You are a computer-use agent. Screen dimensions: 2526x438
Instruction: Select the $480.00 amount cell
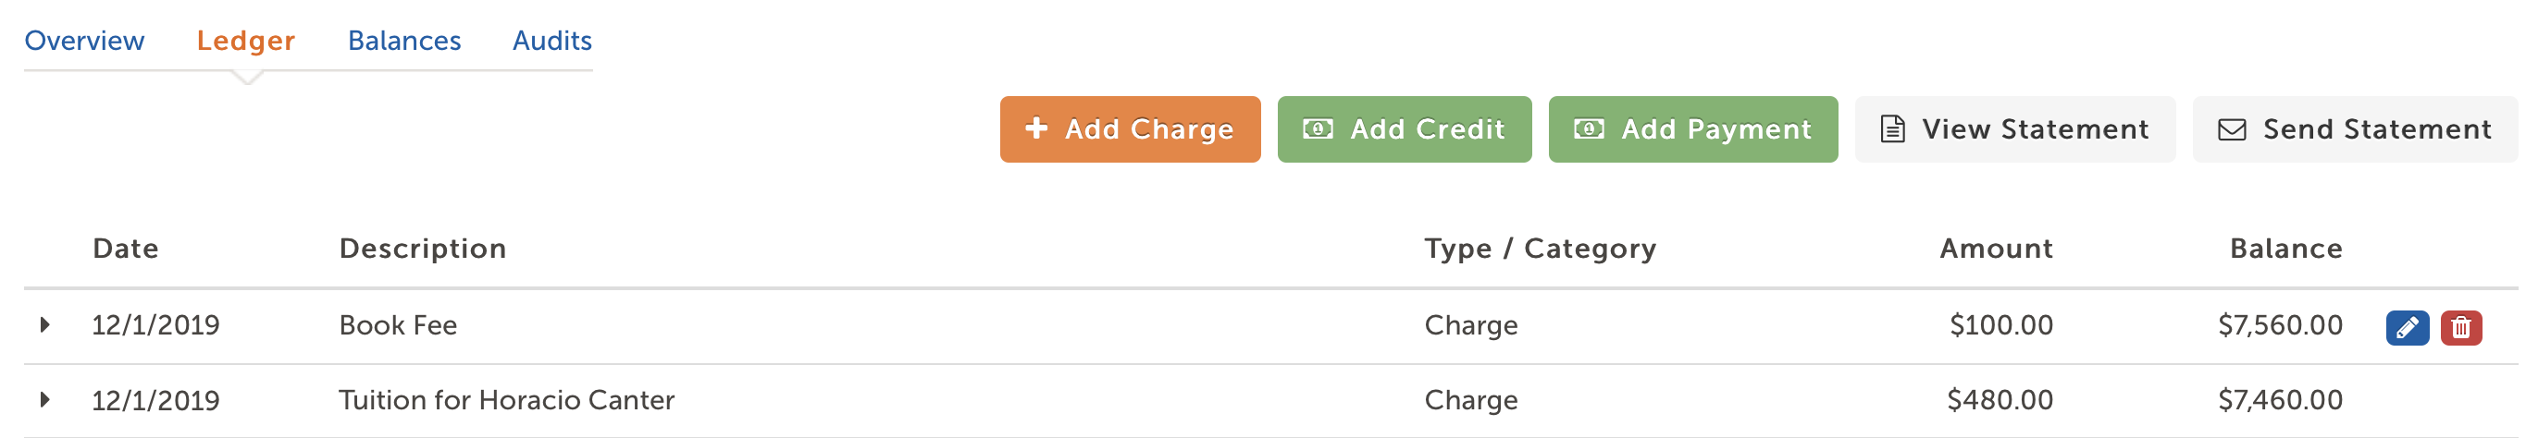click(x=2000, y=400)
